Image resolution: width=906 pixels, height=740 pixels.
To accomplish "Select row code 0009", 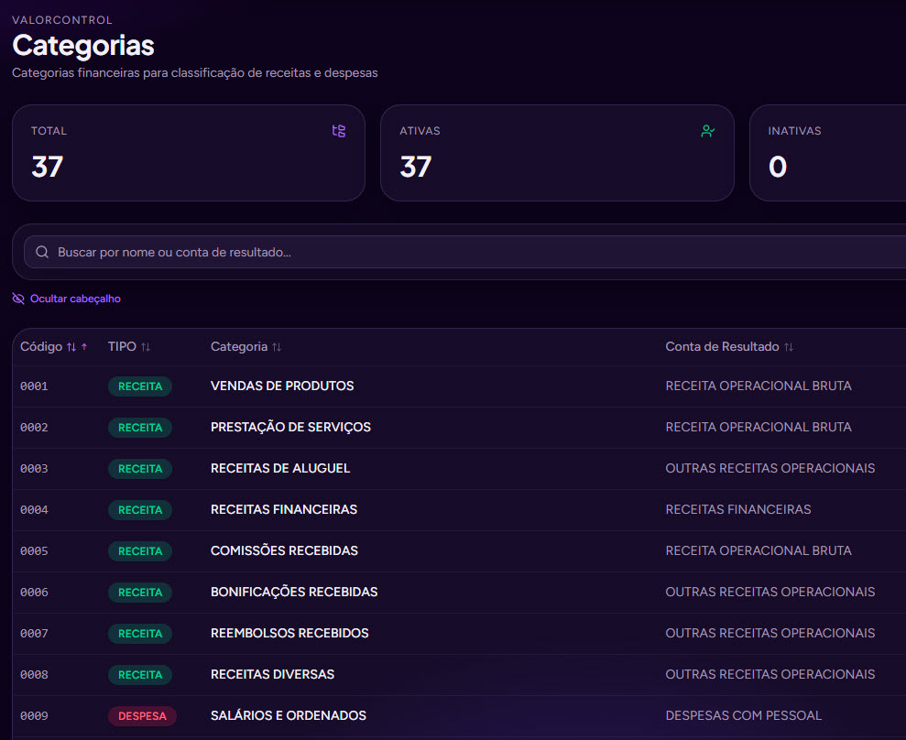I will [x=34, y=716].
